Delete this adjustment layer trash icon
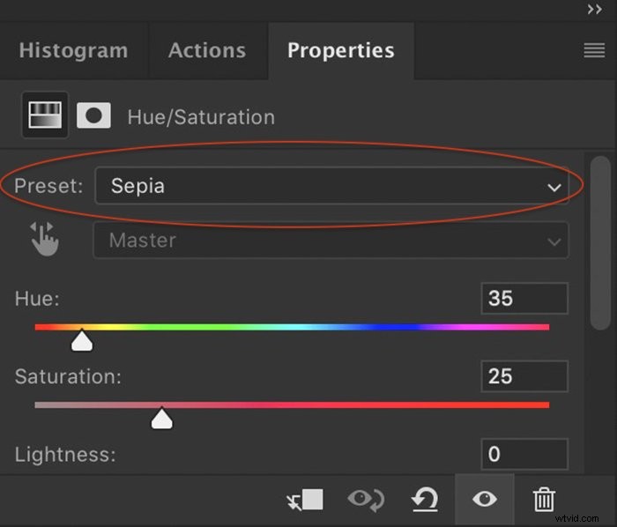 click(544, 500)
